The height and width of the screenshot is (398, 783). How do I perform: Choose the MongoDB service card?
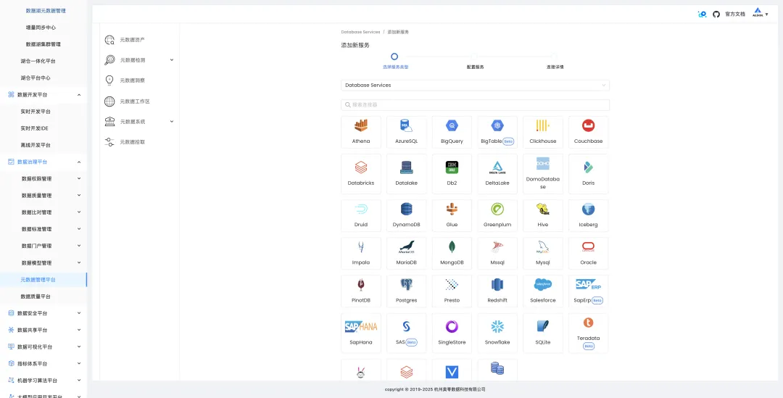[x=452, y=254]
